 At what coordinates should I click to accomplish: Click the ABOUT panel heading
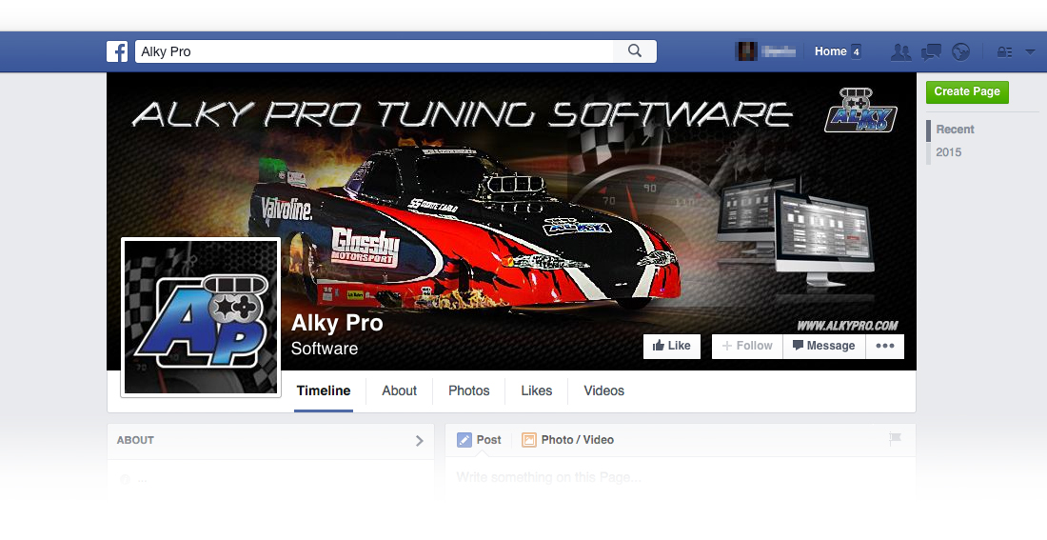[135, 440]
